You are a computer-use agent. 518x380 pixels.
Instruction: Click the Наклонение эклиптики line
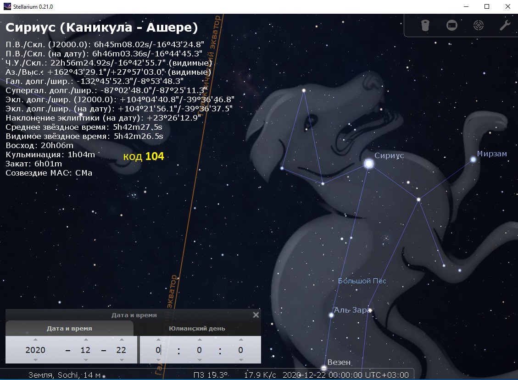103,118
